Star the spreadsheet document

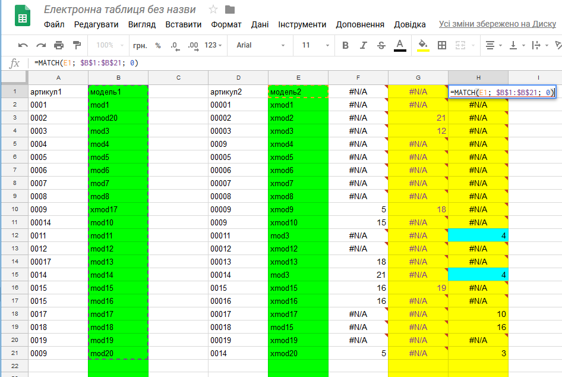213,10
